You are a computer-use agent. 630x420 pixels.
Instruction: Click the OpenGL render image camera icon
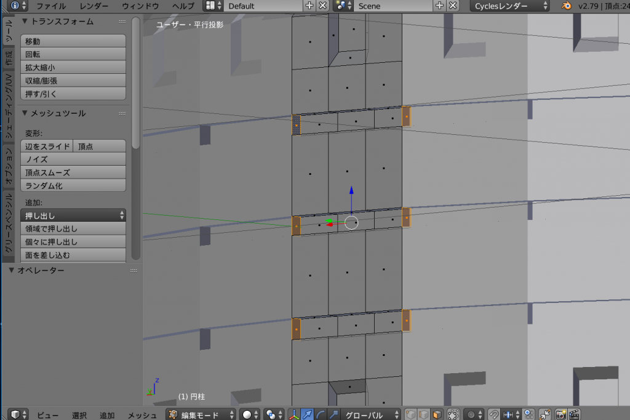pos(560,414)
